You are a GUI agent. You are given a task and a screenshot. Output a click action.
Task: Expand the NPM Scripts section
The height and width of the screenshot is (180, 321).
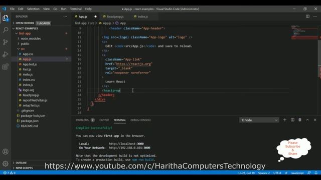pyautogui.click(x=41, y=168)
